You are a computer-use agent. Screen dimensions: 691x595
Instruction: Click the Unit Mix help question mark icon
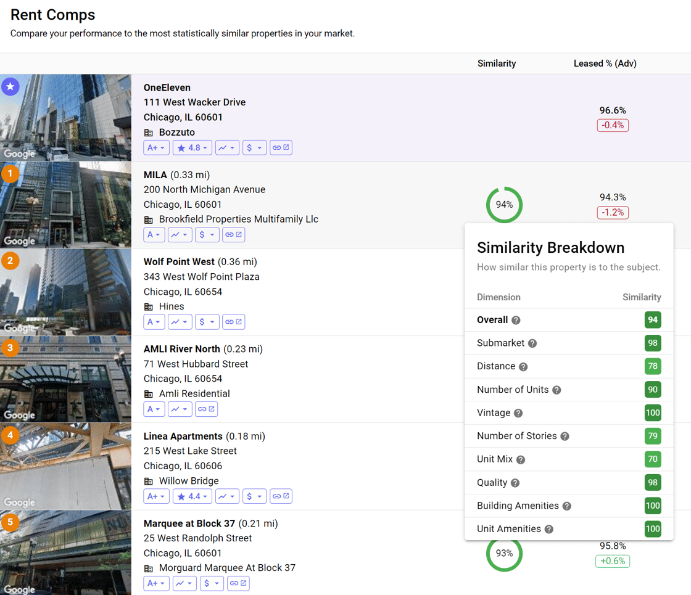pyautogui.click(x=521, y=460)
